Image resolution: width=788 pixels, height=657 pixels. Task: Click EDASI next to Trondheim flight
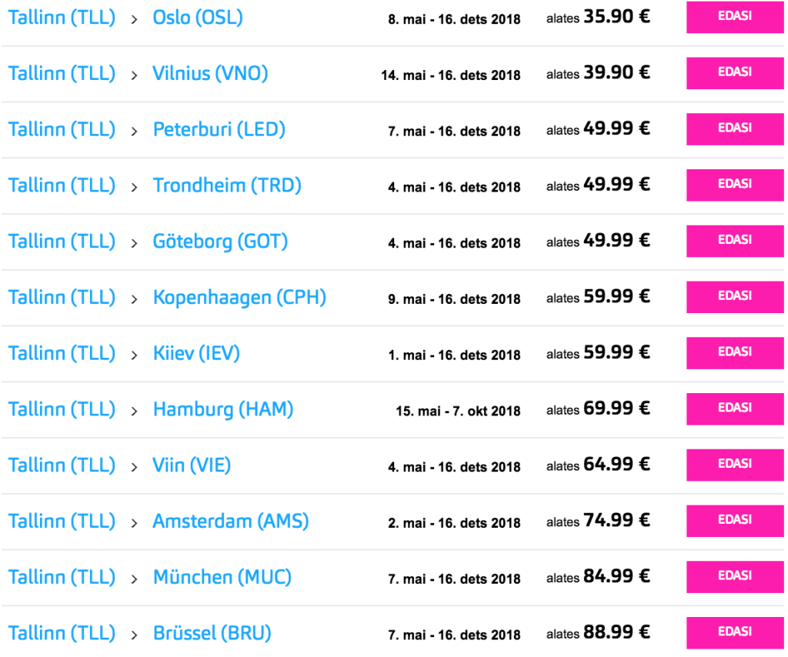(x=734, y=185)
